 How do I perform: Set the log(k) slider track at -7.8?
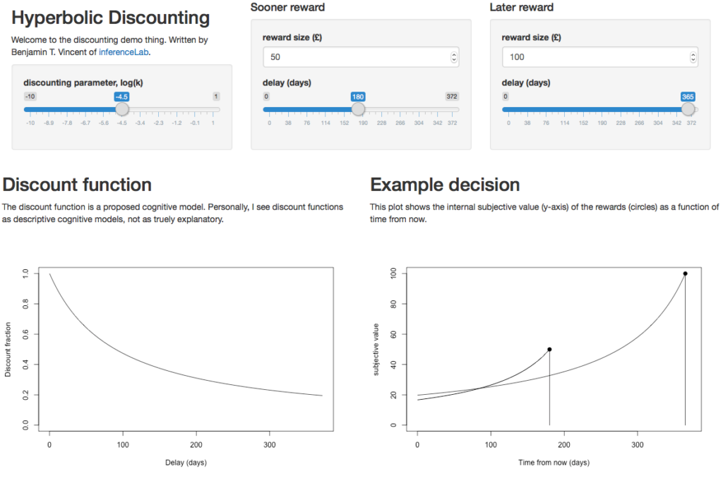click(x=67, y=109)
